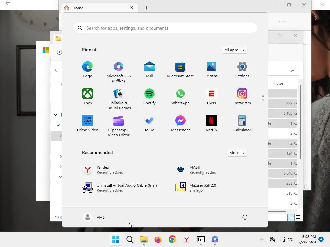Click the Start menu search box
The image size is (330, 247).
pos(165,28)
